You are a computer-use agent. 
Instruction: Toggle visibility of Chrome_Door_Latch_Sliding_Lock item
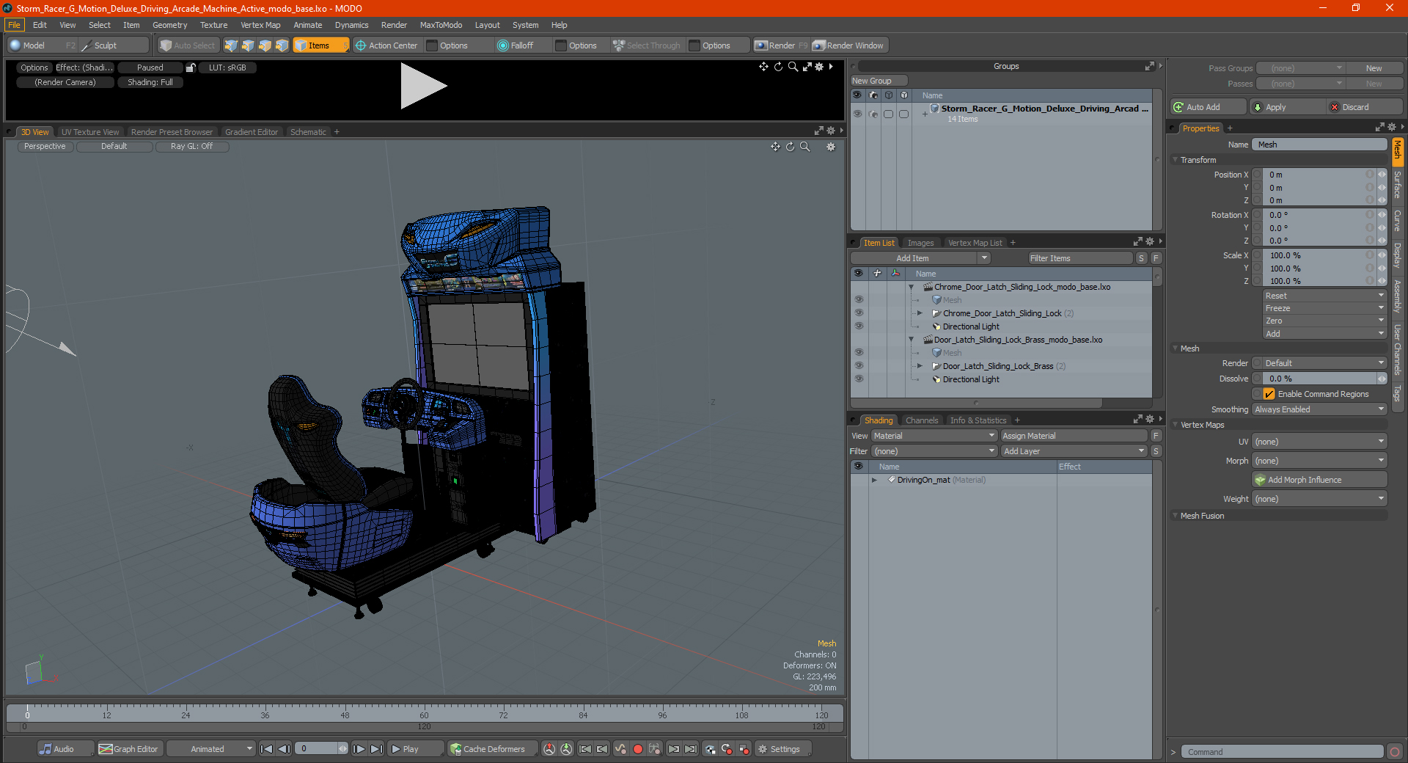(x=859, y=313)
